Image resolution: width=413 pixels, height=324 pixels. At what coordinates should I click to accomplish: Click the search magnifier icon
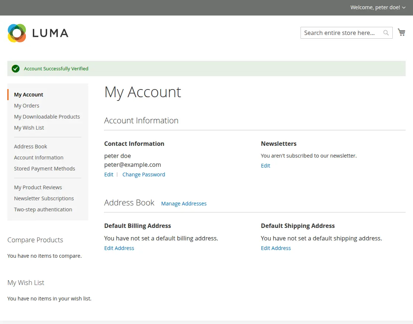pos(386,33)
